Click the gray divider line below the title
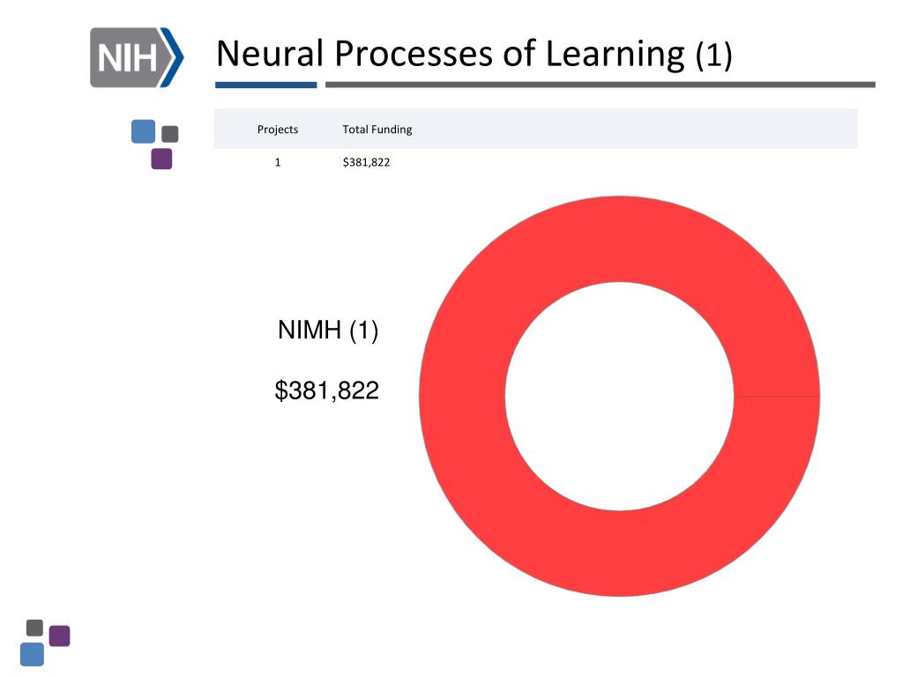 [x=600, y=85]
